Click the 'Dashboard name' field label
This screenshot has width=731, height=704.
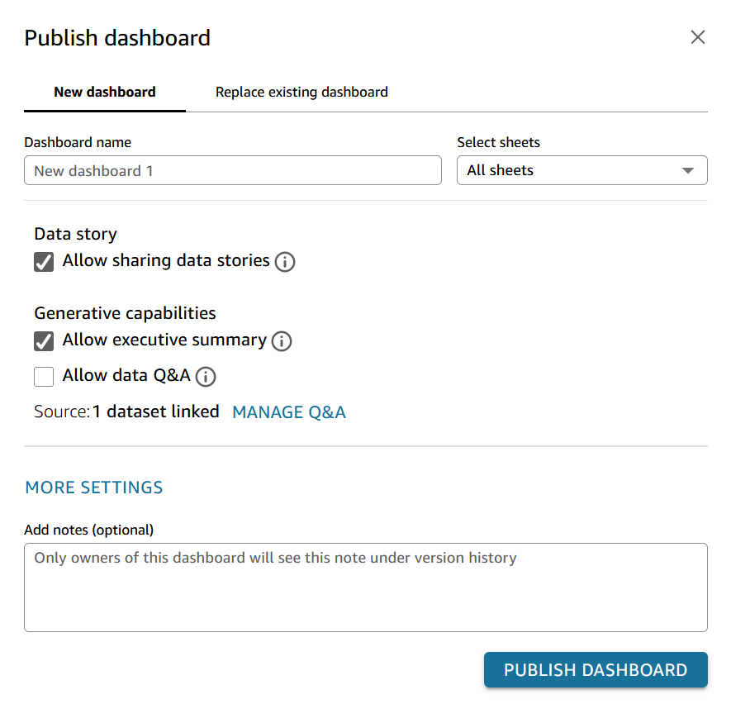[x=78, y=142]
